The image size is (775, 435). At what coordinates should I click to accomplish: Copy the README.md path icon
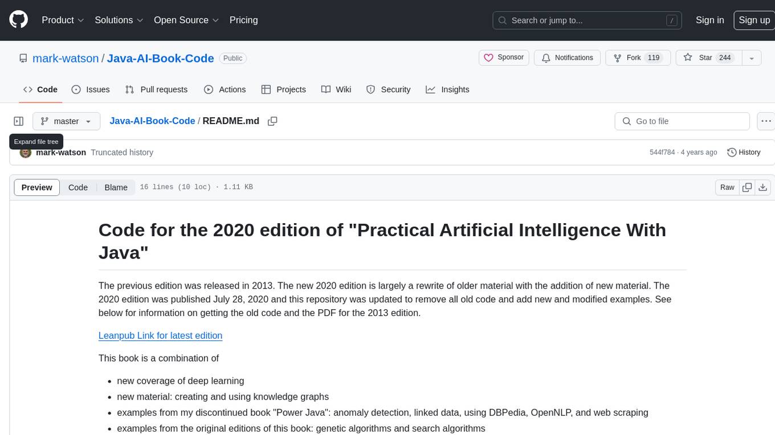[x=272, y=121]
